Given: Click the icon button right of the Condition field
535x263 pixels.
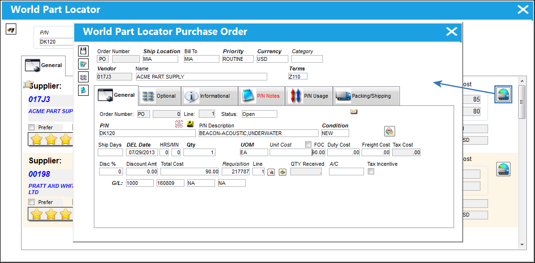Looking at the screenshot, I should pos(390,131).
